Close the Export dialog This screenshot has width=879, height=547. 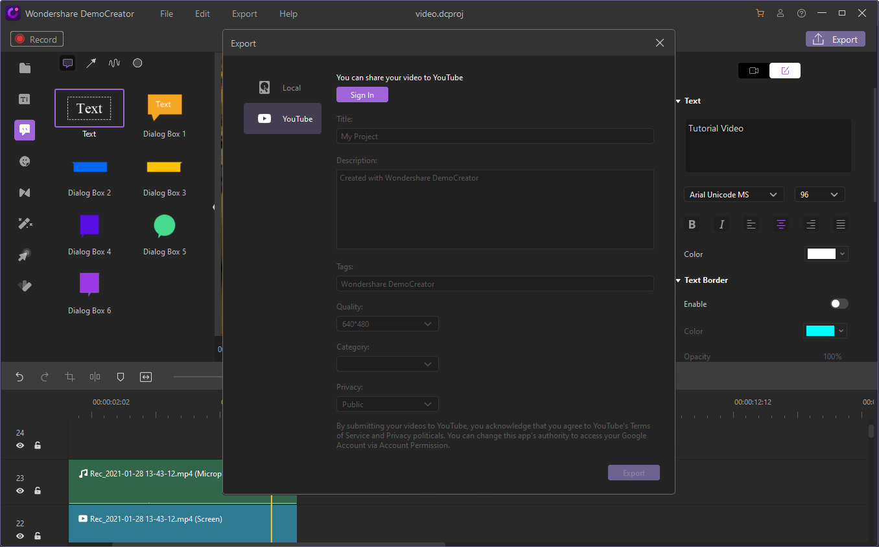(x=660, y=43)
